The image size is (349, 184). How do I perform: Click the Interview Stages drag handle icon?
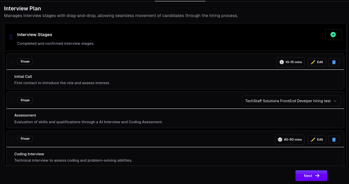pos(11,37)
